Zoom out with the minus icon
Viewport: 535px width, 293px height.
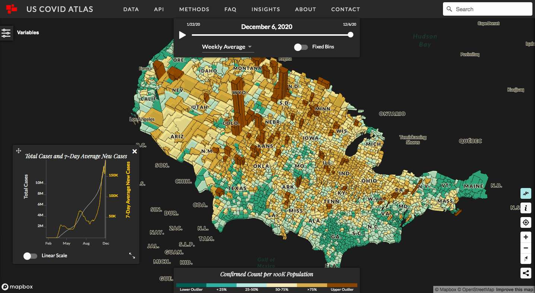coord(526,248)
